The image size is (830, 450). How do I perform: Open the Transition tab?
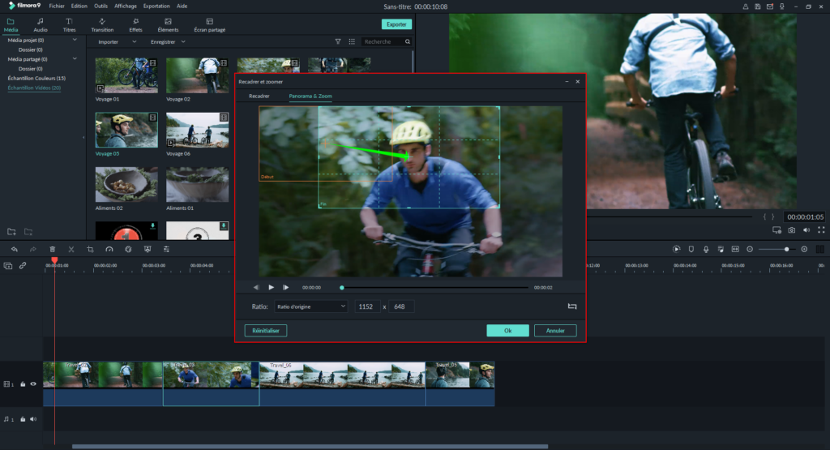102,25
